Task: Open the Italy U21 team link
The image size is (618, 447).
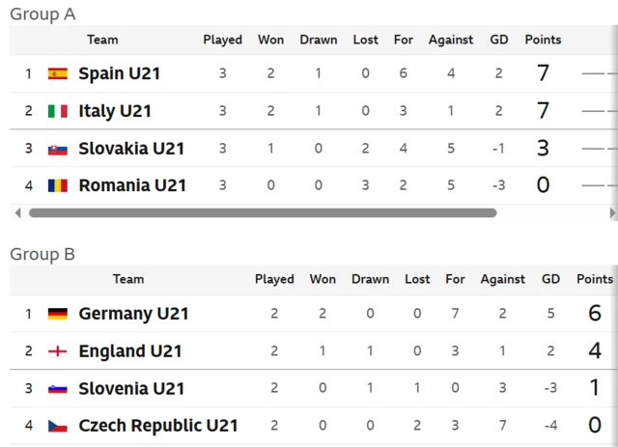Action: click(115, 111)
